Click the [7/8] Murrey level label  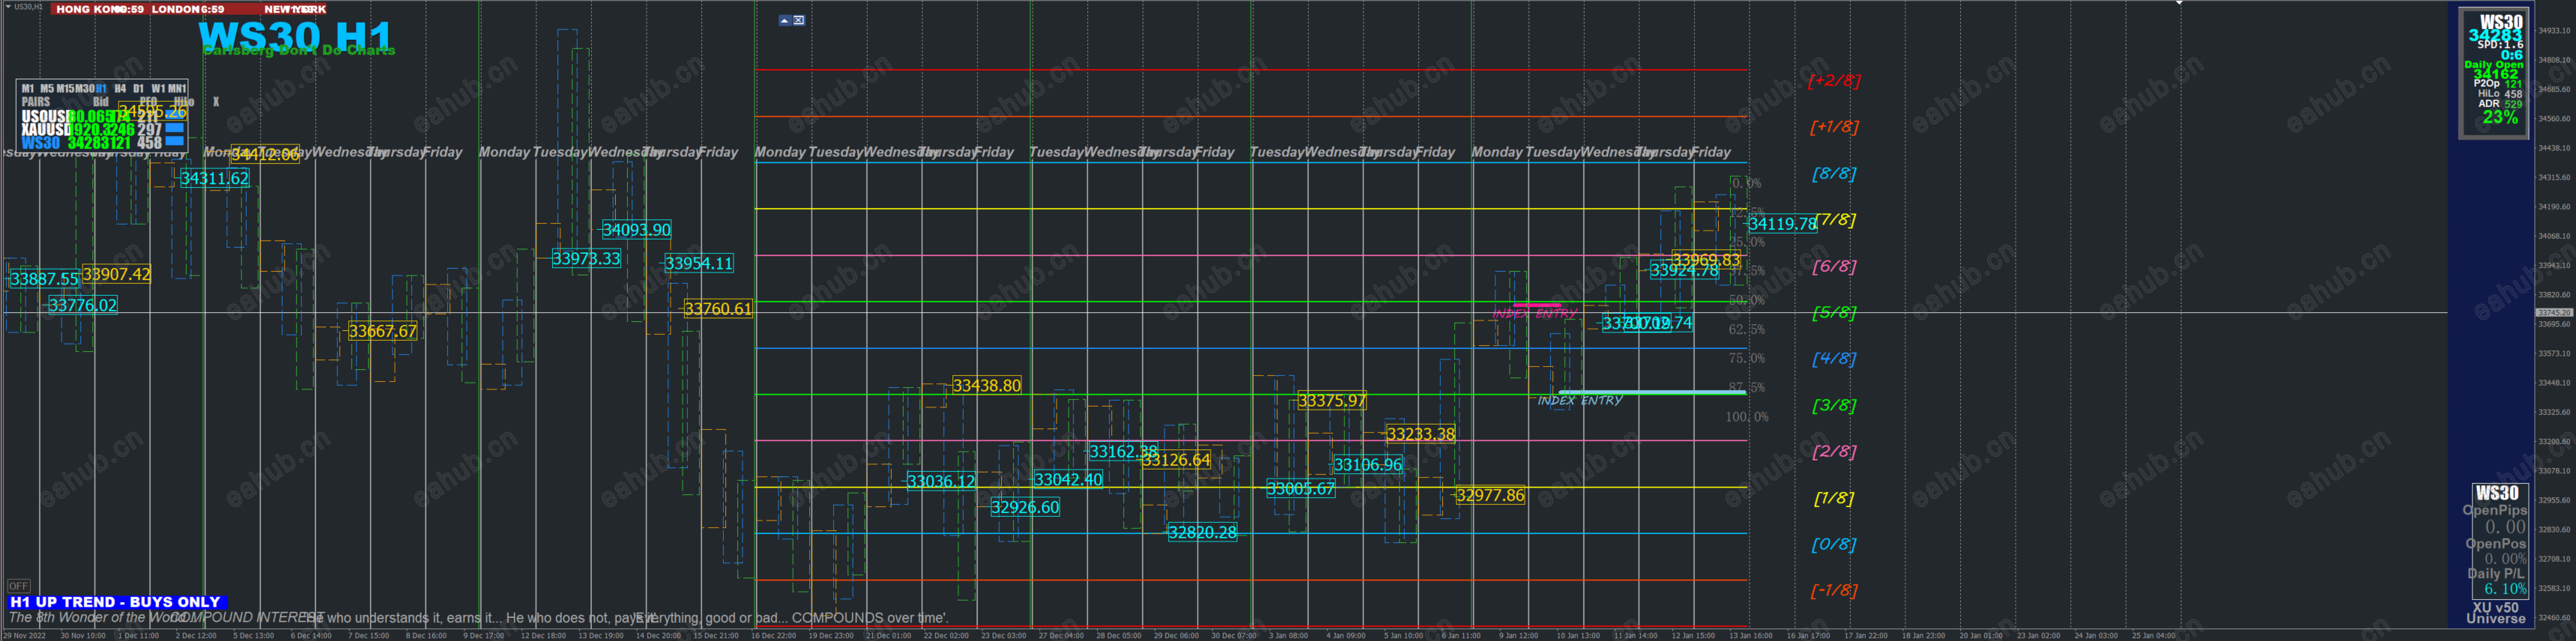click(1834, 220)
